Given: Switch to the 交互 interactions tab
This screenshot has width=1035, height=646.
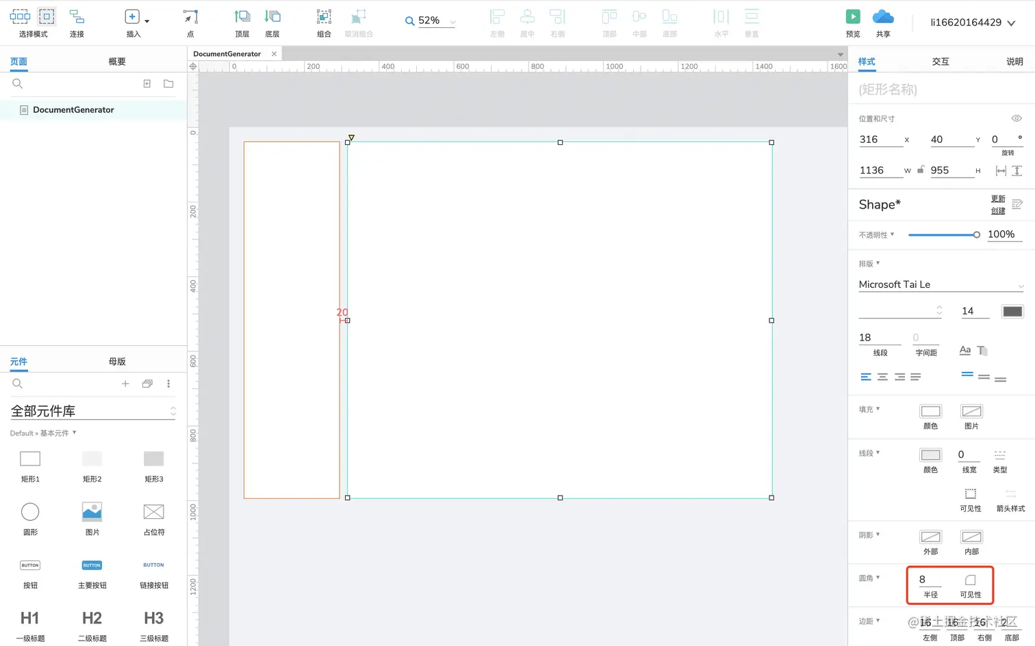Looking at the screenshot, I should pos(941,62).
